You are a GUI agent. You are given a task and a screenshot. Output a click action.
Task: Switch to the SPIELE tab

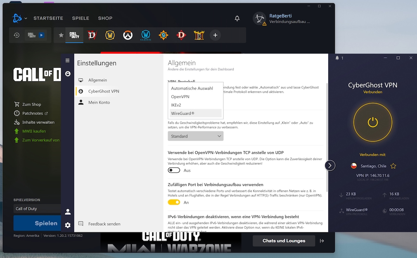(x=81, y=18)
